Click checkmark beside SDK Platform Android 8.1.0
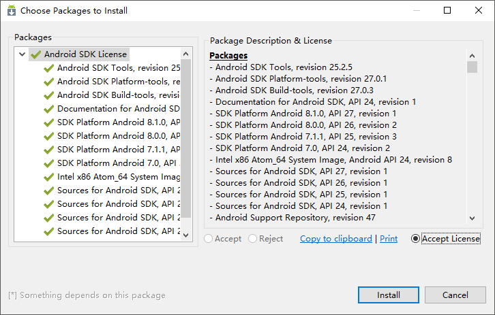Viewport: 495px width, 315px height. 48,122
